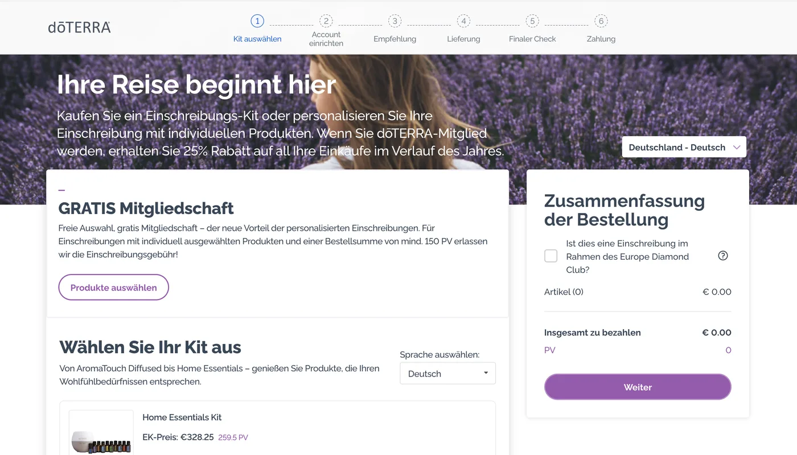Open the Home Essentials Kit product image
The width and height of the screenshot is (797, 455).
(101, 432)
